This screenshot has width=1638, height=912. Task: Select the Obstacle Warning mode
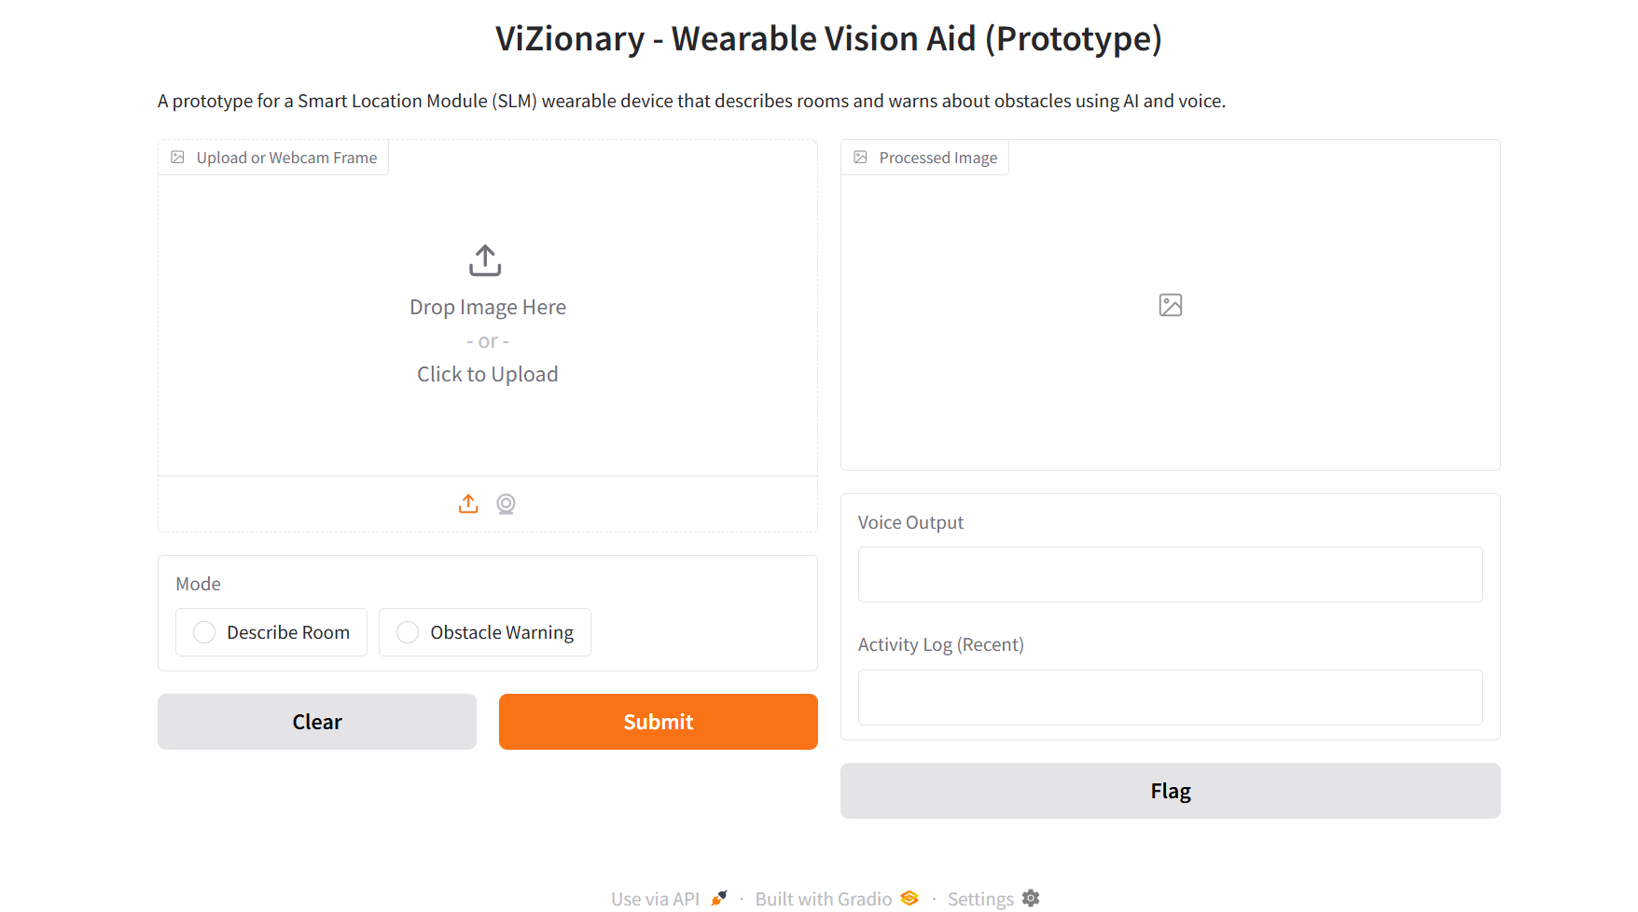coord(408,632)
